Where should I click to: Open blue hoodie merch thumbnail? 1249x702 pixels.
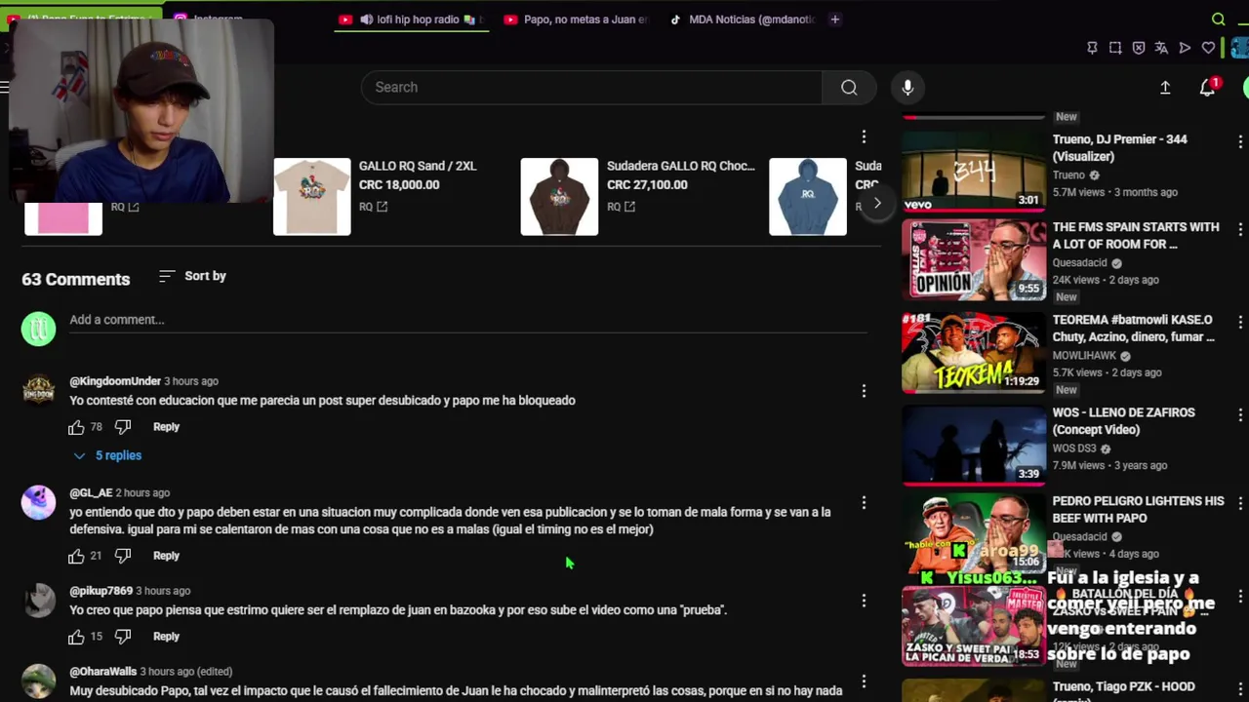click(808, 197)
